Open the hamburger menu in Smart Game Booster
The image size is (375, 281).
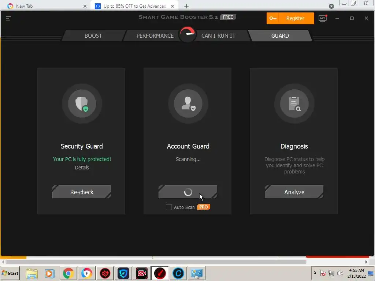tap(8, 18)
